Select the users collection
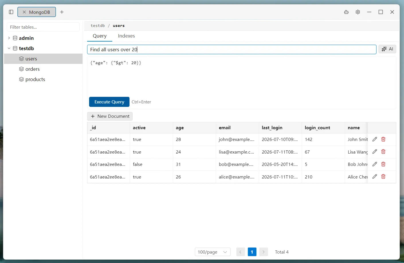 click(x=43, y=59)
